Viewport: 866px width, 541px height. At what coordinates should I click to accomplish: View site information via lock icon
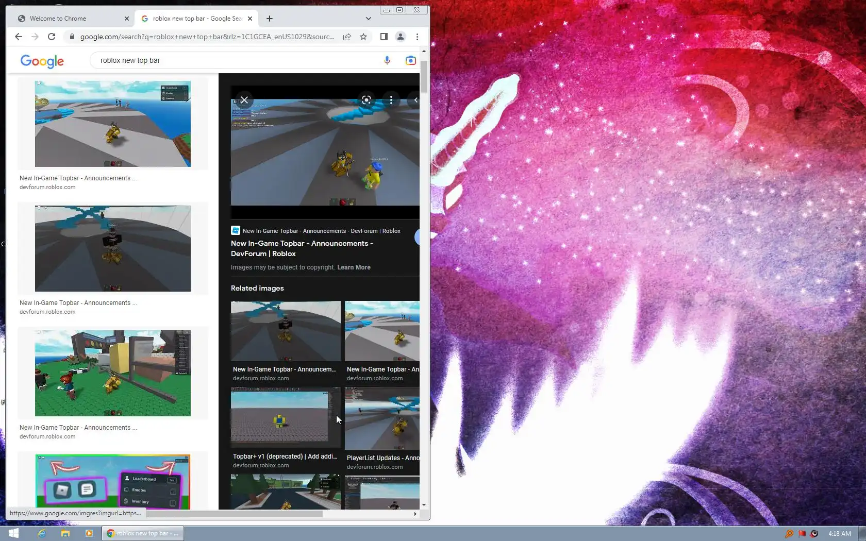pos(72,37)
